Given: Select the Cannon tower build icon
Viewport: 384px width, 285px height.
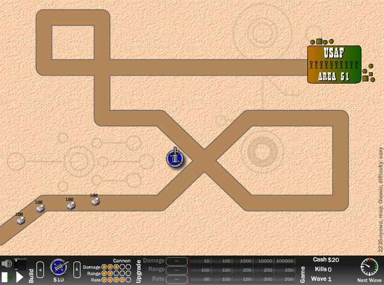Looking at the screenshot, I should [59, 267].
